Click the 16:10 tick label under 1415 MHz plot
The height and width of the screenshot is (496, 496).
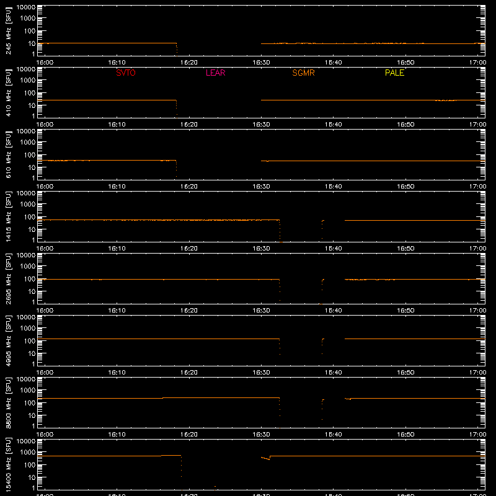pos(117,249)
